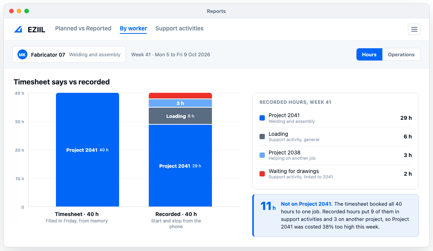Switch to Planned vs Reported tab
This screenshot has width=433, height=251.
coord(83,29)
